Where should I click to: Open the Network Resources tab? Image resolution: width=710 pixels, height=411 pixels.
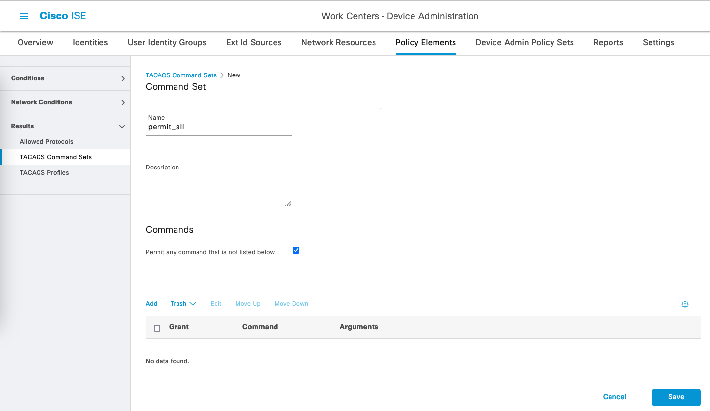click(338, 43)
